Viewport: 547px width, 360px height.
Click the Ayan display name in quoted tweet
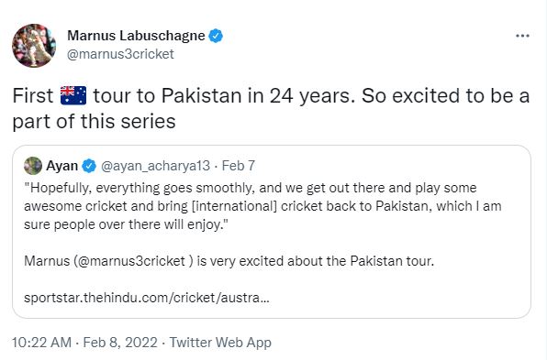pos(62,166)
